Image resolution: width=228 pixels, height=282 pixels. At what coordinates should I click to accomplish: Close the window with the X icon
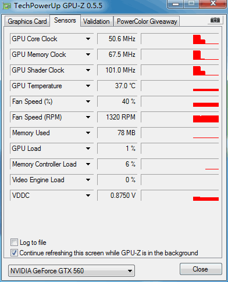click(x=213, y=3)
